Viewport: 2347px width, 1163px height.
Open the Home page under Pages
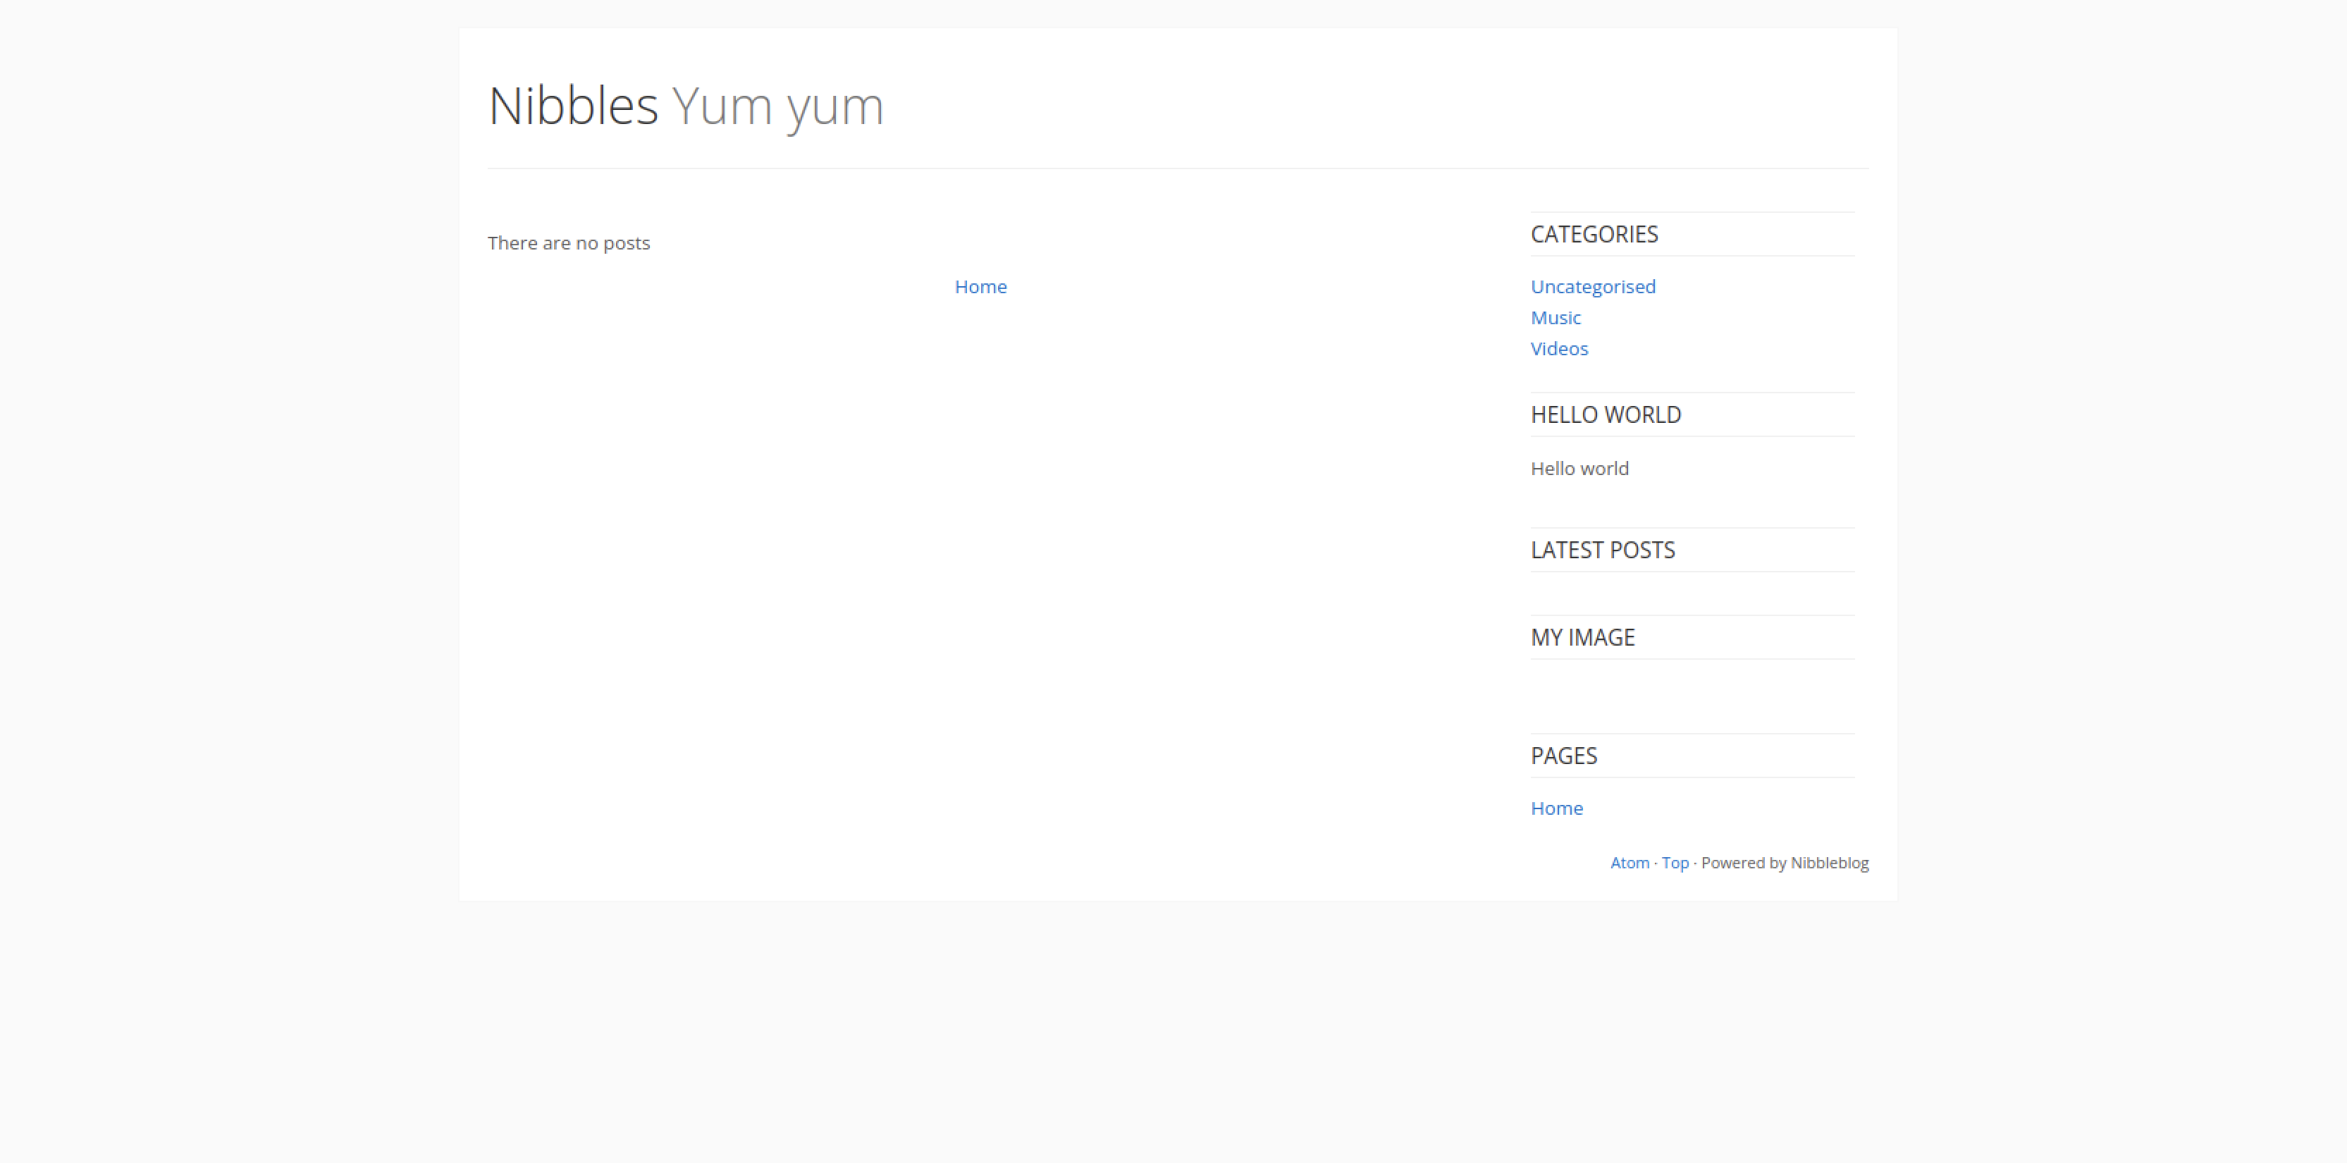1556,808
